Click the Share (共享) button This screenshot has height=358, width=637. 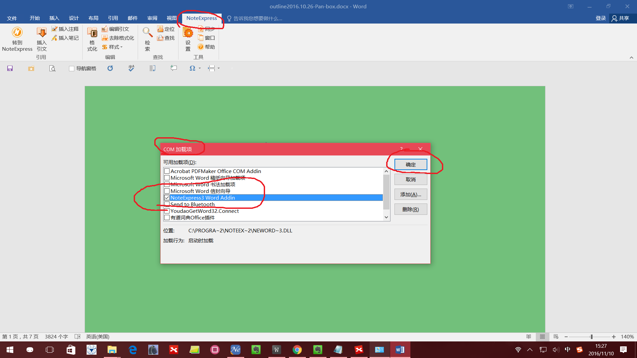[x=621, y=18]
